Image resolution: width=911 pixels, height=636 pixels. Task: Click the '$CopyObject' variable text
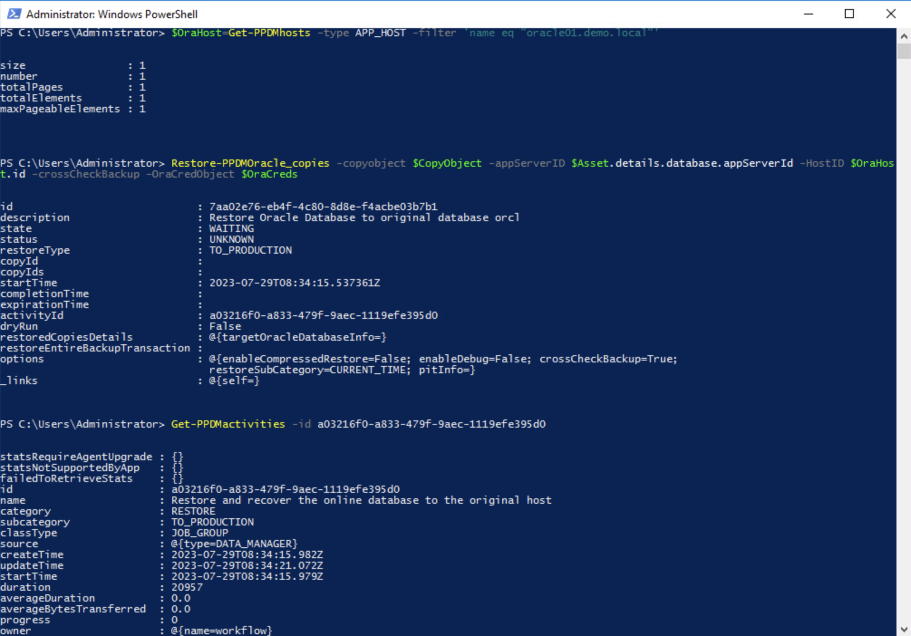coord(447,163)
